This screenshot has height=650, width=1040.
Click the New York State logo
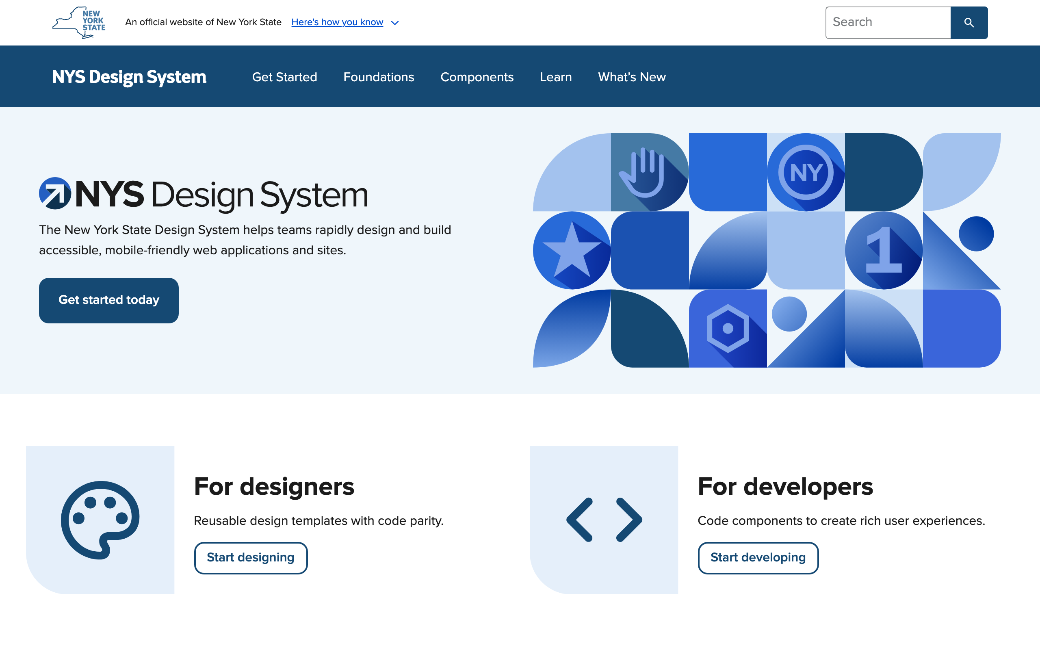[79, 22]
